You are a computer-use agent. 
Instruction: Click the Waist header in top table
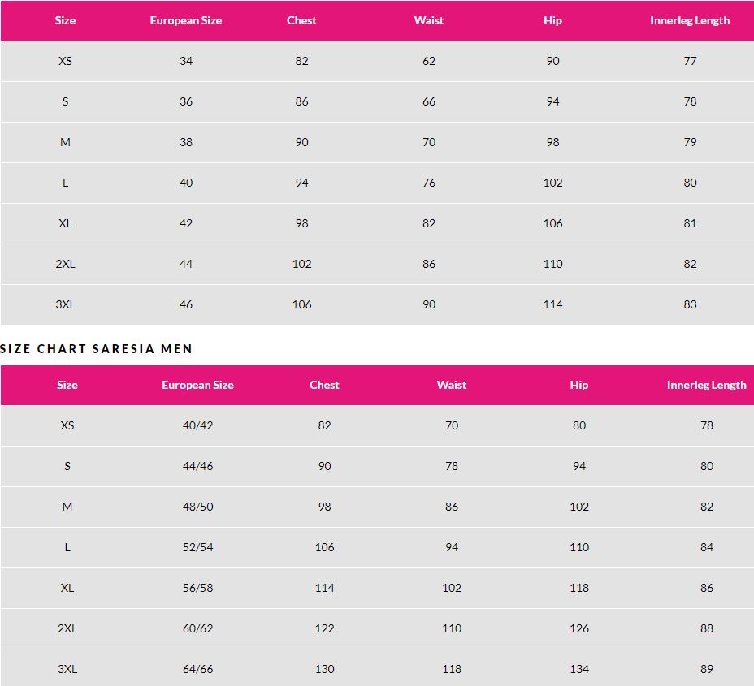(x=428, y=20)
